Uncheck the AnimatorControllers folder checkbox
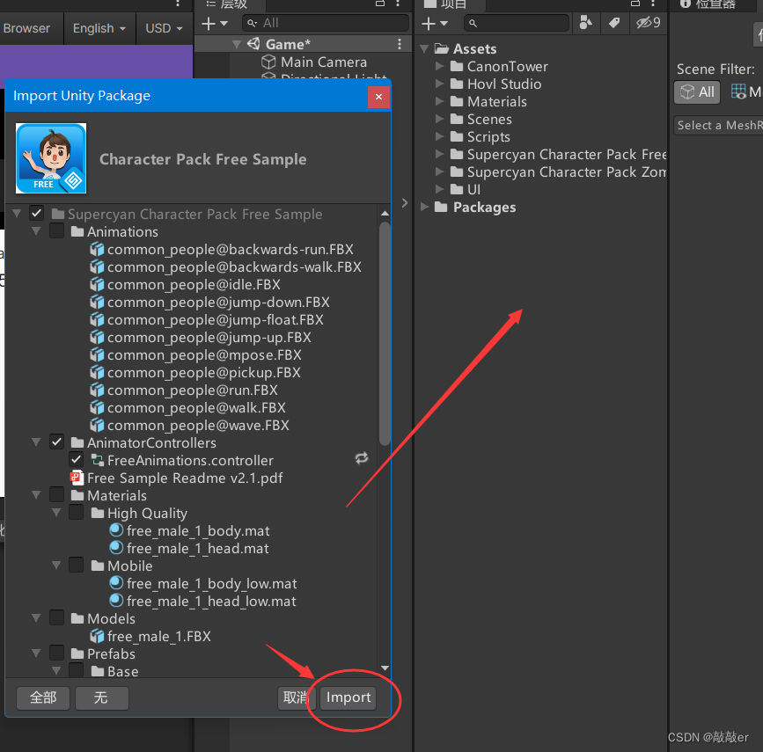The width and height of the screenshot is (763, 752). click(56, 442)
